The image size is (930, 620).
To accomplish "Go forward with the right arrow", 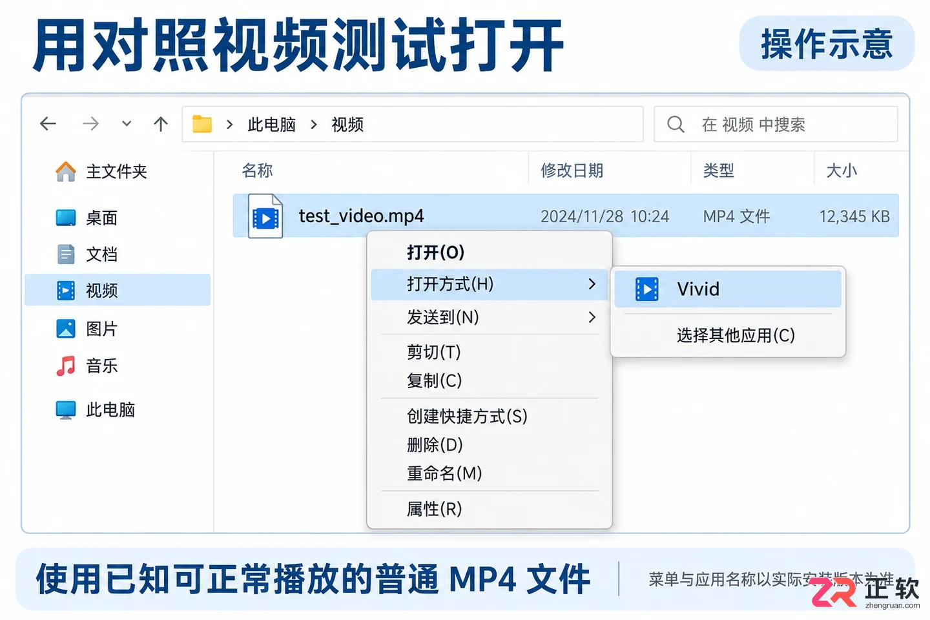I will (90, 123).
